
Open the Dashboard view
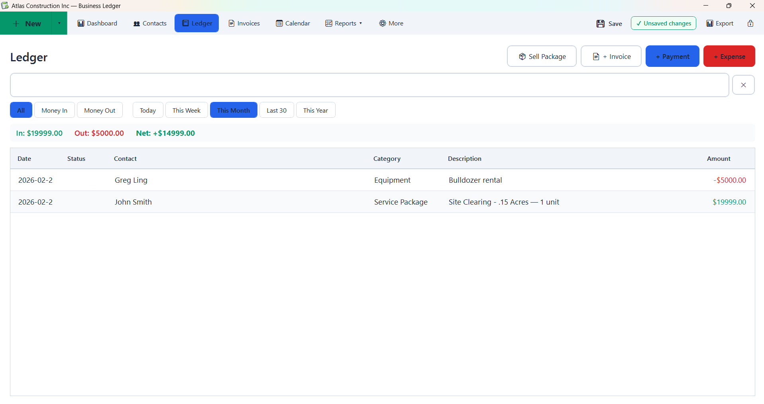97,23
